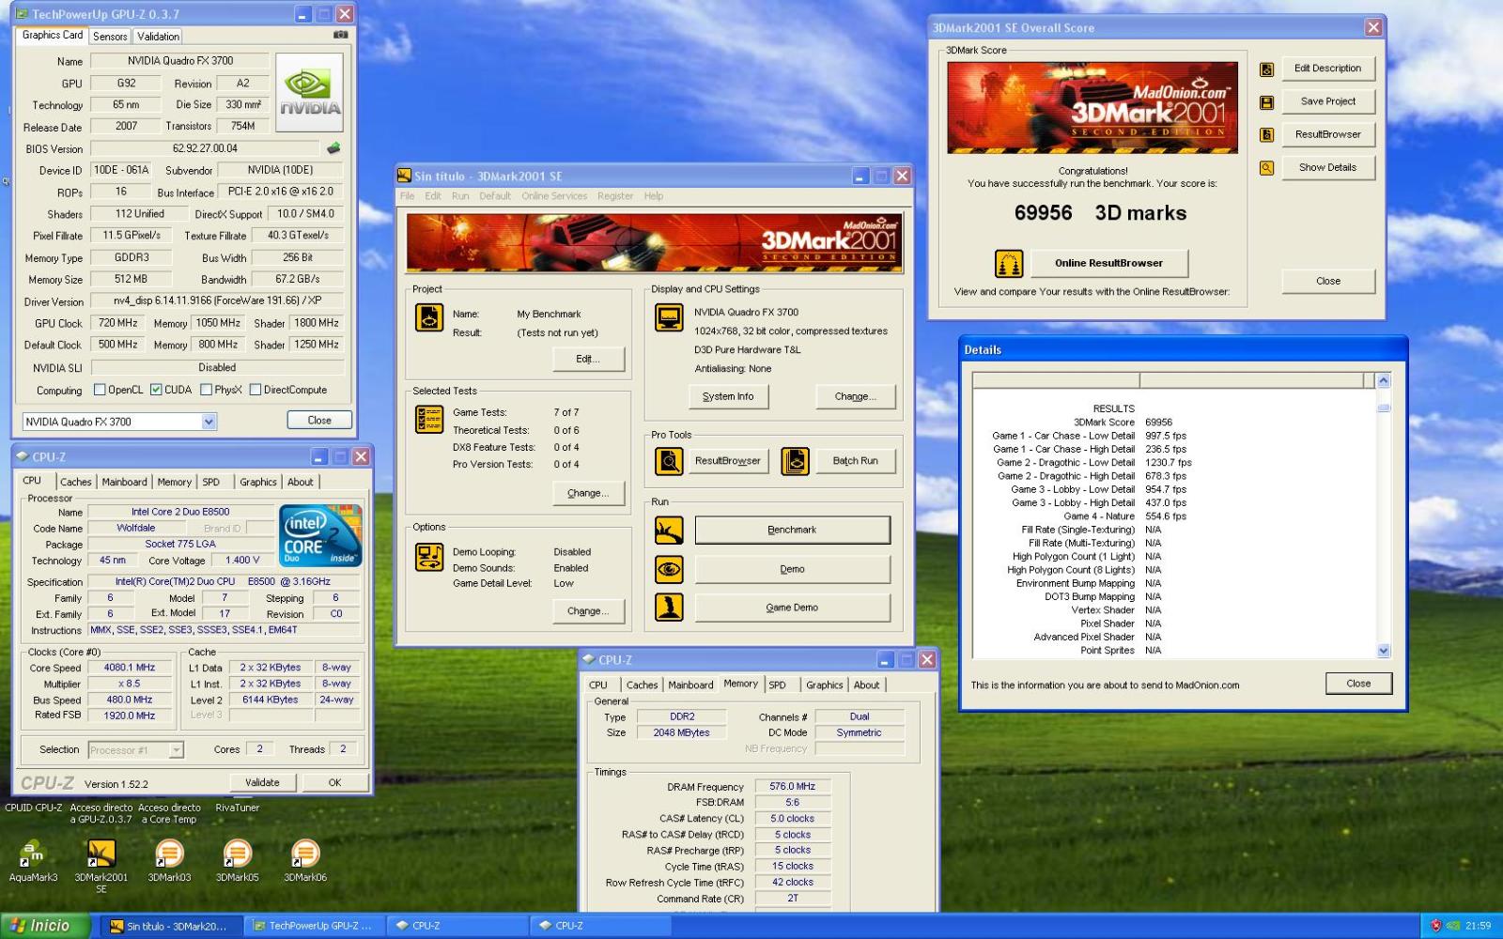Image resolution: width=1503 pixels, height=939 pixels.
Task: Click the OK button in CPU-Z
Action: point(334,782)
